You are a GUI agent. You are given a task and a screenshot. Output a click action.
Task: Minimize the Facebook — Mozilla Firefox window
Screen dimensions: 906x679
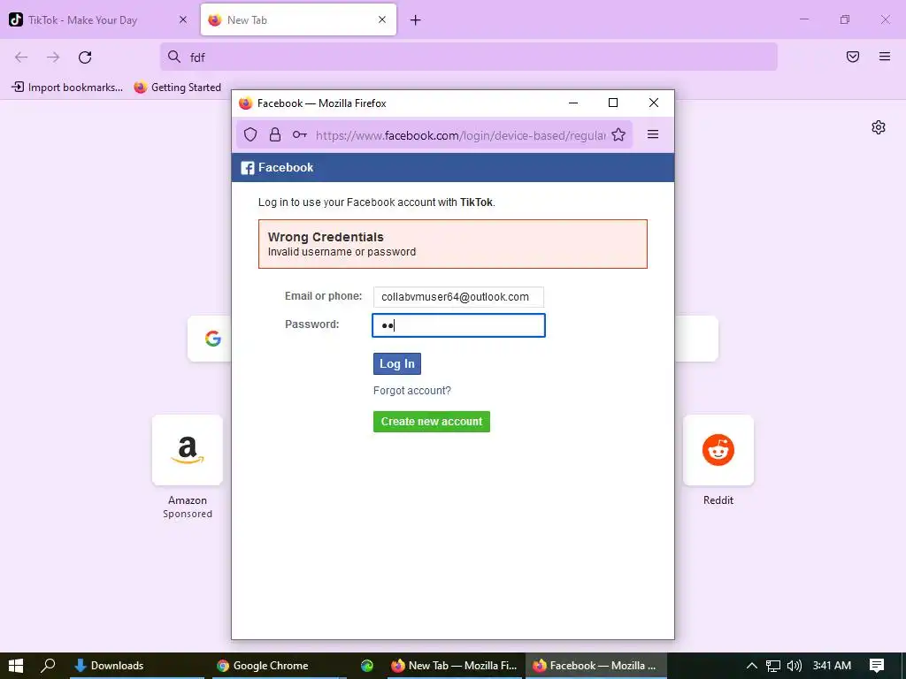pos(573,103)
